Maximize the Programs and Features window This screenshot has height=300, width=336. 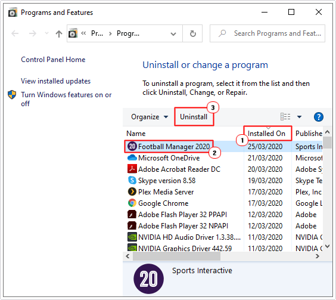click(291, 12)
